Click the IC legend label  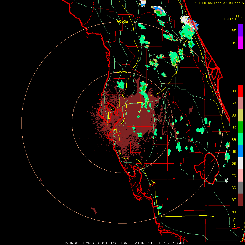click(234, 176)
